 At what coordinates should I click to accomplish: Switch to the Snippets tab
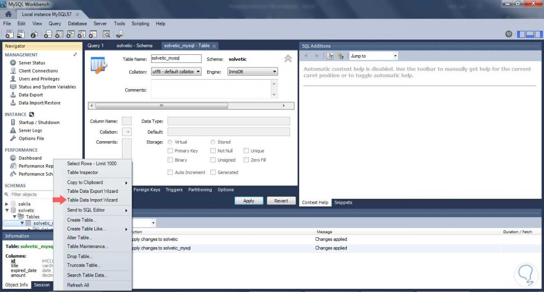pyautogui.click(x=343, y=202)
